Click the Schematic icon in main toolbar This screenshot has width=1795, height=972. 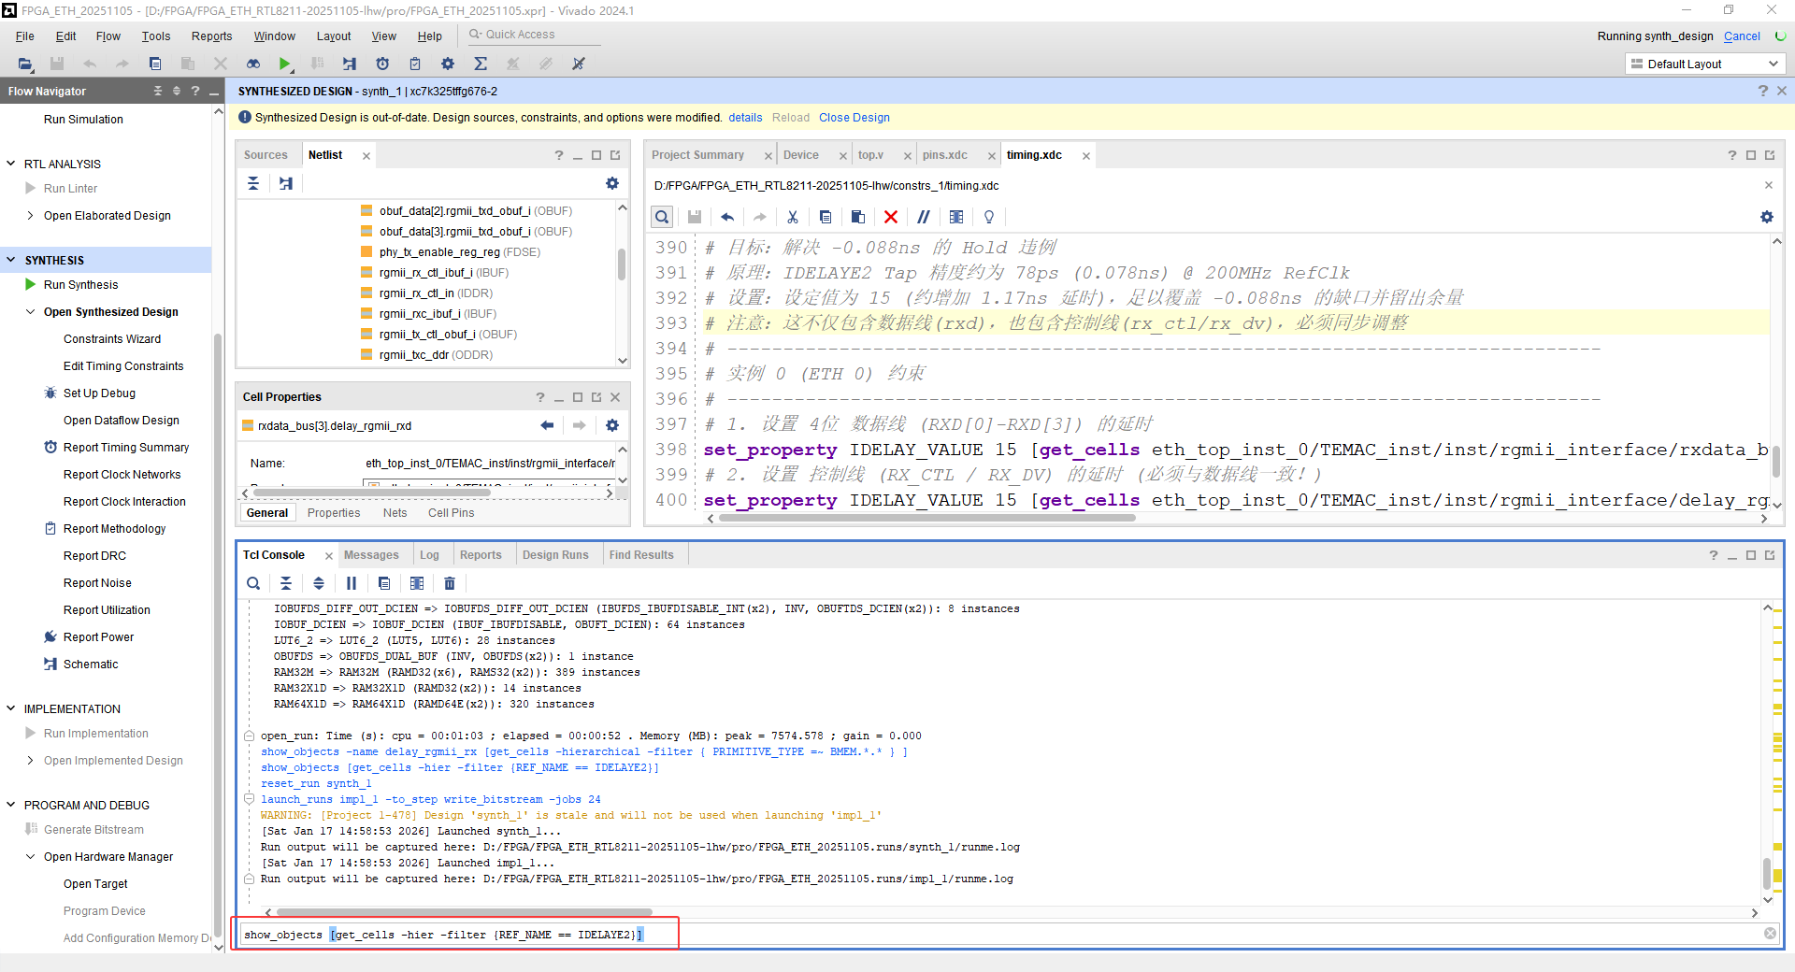(x=350, y=64)
